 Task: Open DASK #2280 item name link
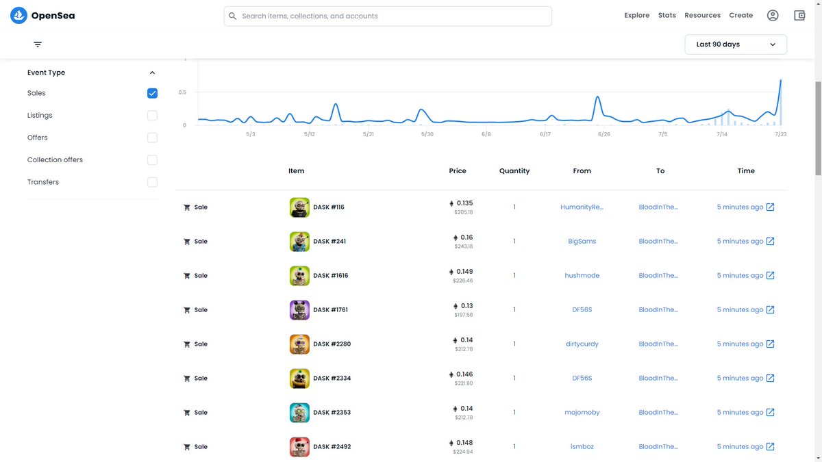coord(332,344)
